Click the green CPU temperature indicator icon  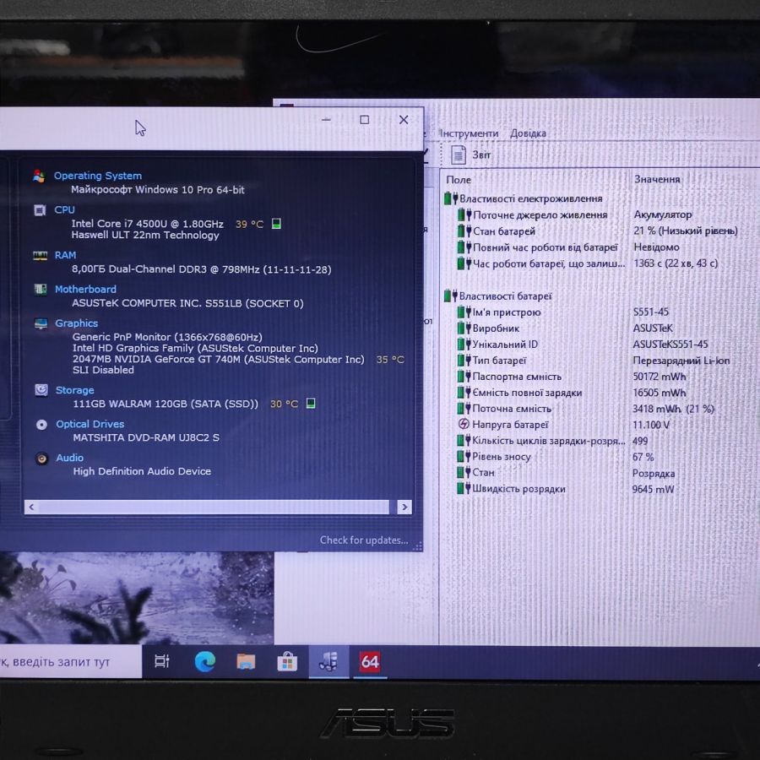[x=276, y=224]
